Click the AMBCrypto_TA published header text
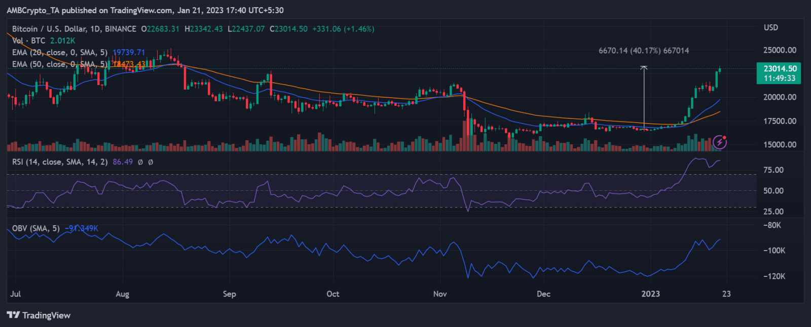 pos(145,10)
